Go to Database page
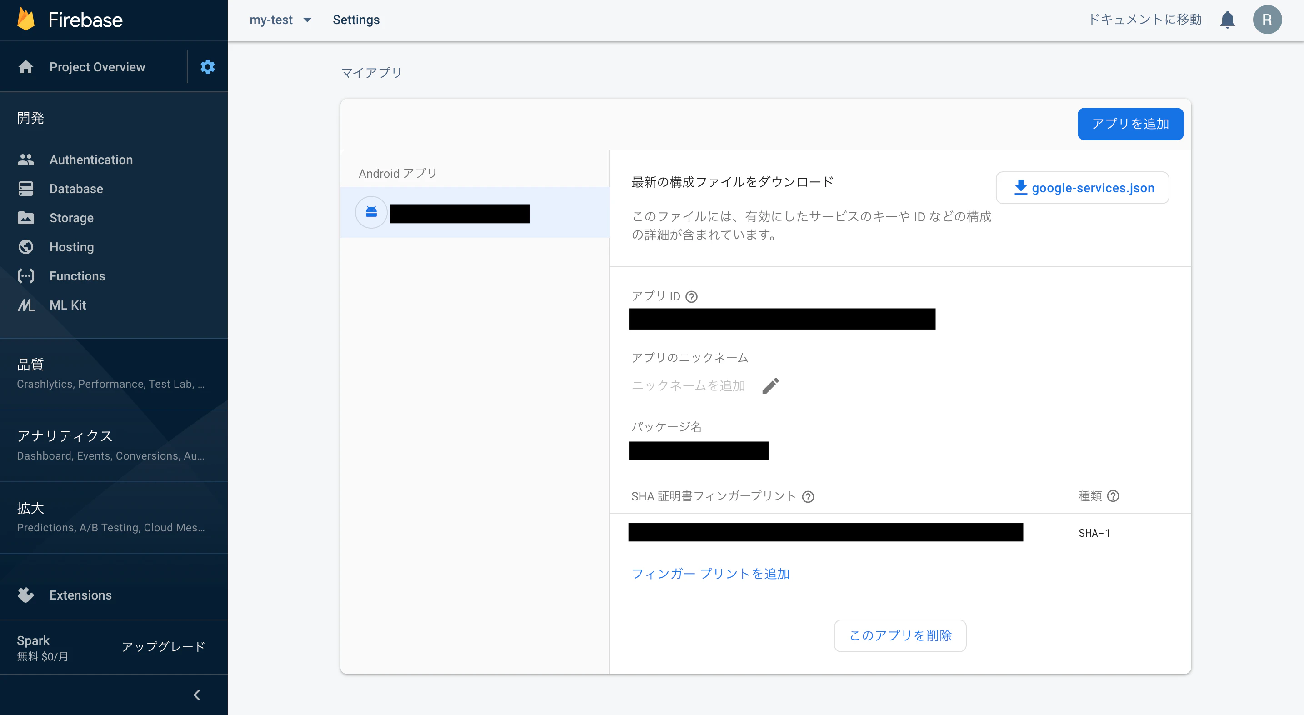The height and width of the screenshot is (715, 1304). pos(76,189)
